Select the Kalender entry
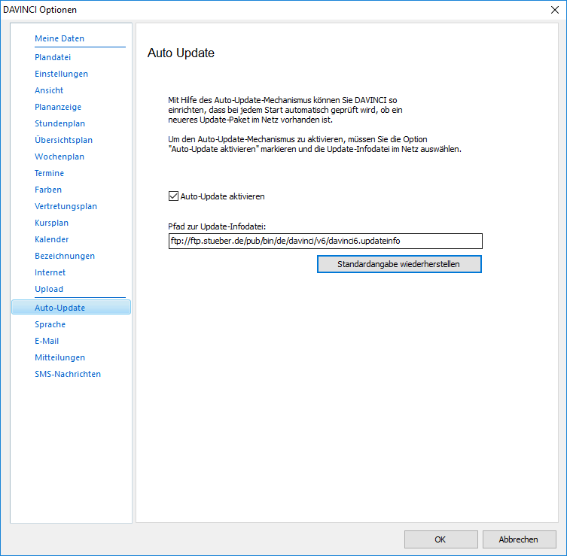The height and width of the screenshot is (556, 567). [52, 239]
